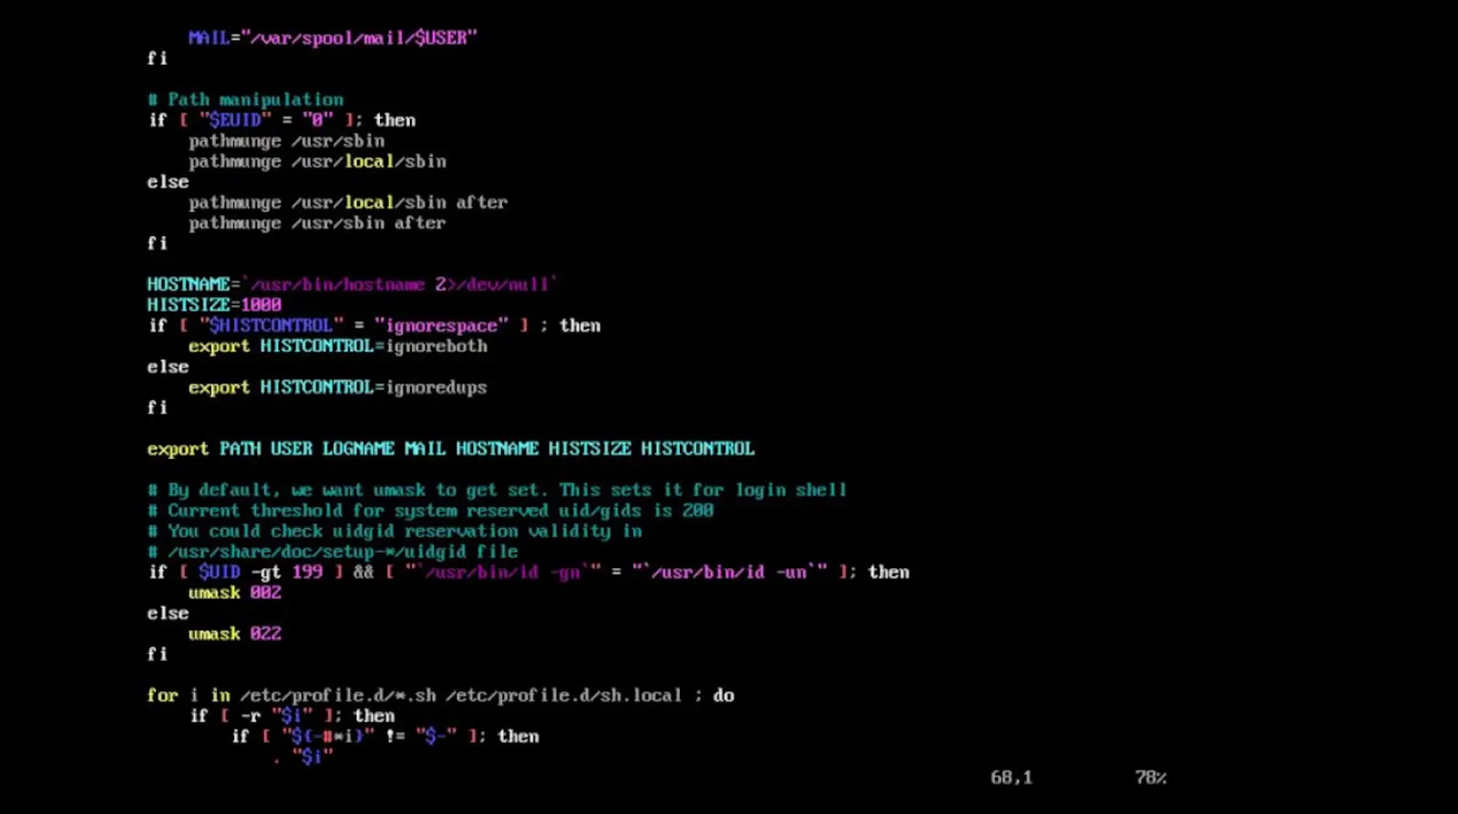Click the 68,1 cursor position indicator
This screenshot has height=814, width=1458.
1011,778
